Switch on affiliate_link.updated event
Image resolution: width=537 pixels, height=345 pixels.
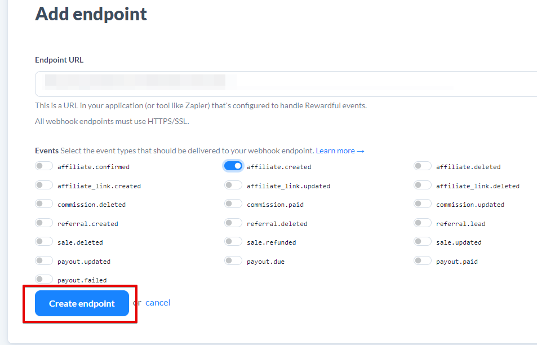point(233,185)
